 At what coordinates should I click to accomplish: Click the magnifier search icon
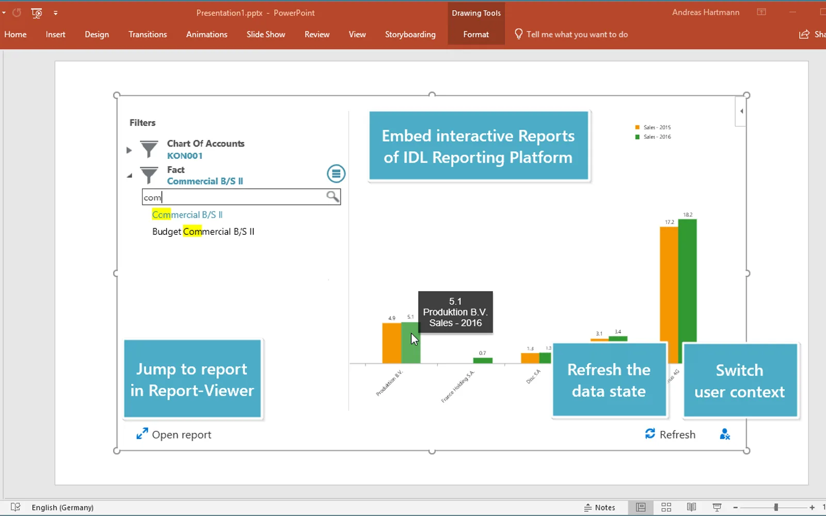point(333,197)
